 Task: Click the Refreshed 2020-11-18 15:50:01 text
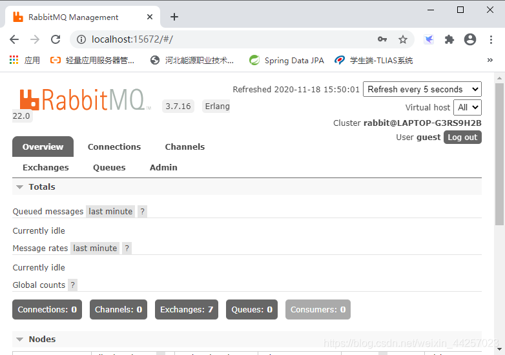(x=296, y=89)
